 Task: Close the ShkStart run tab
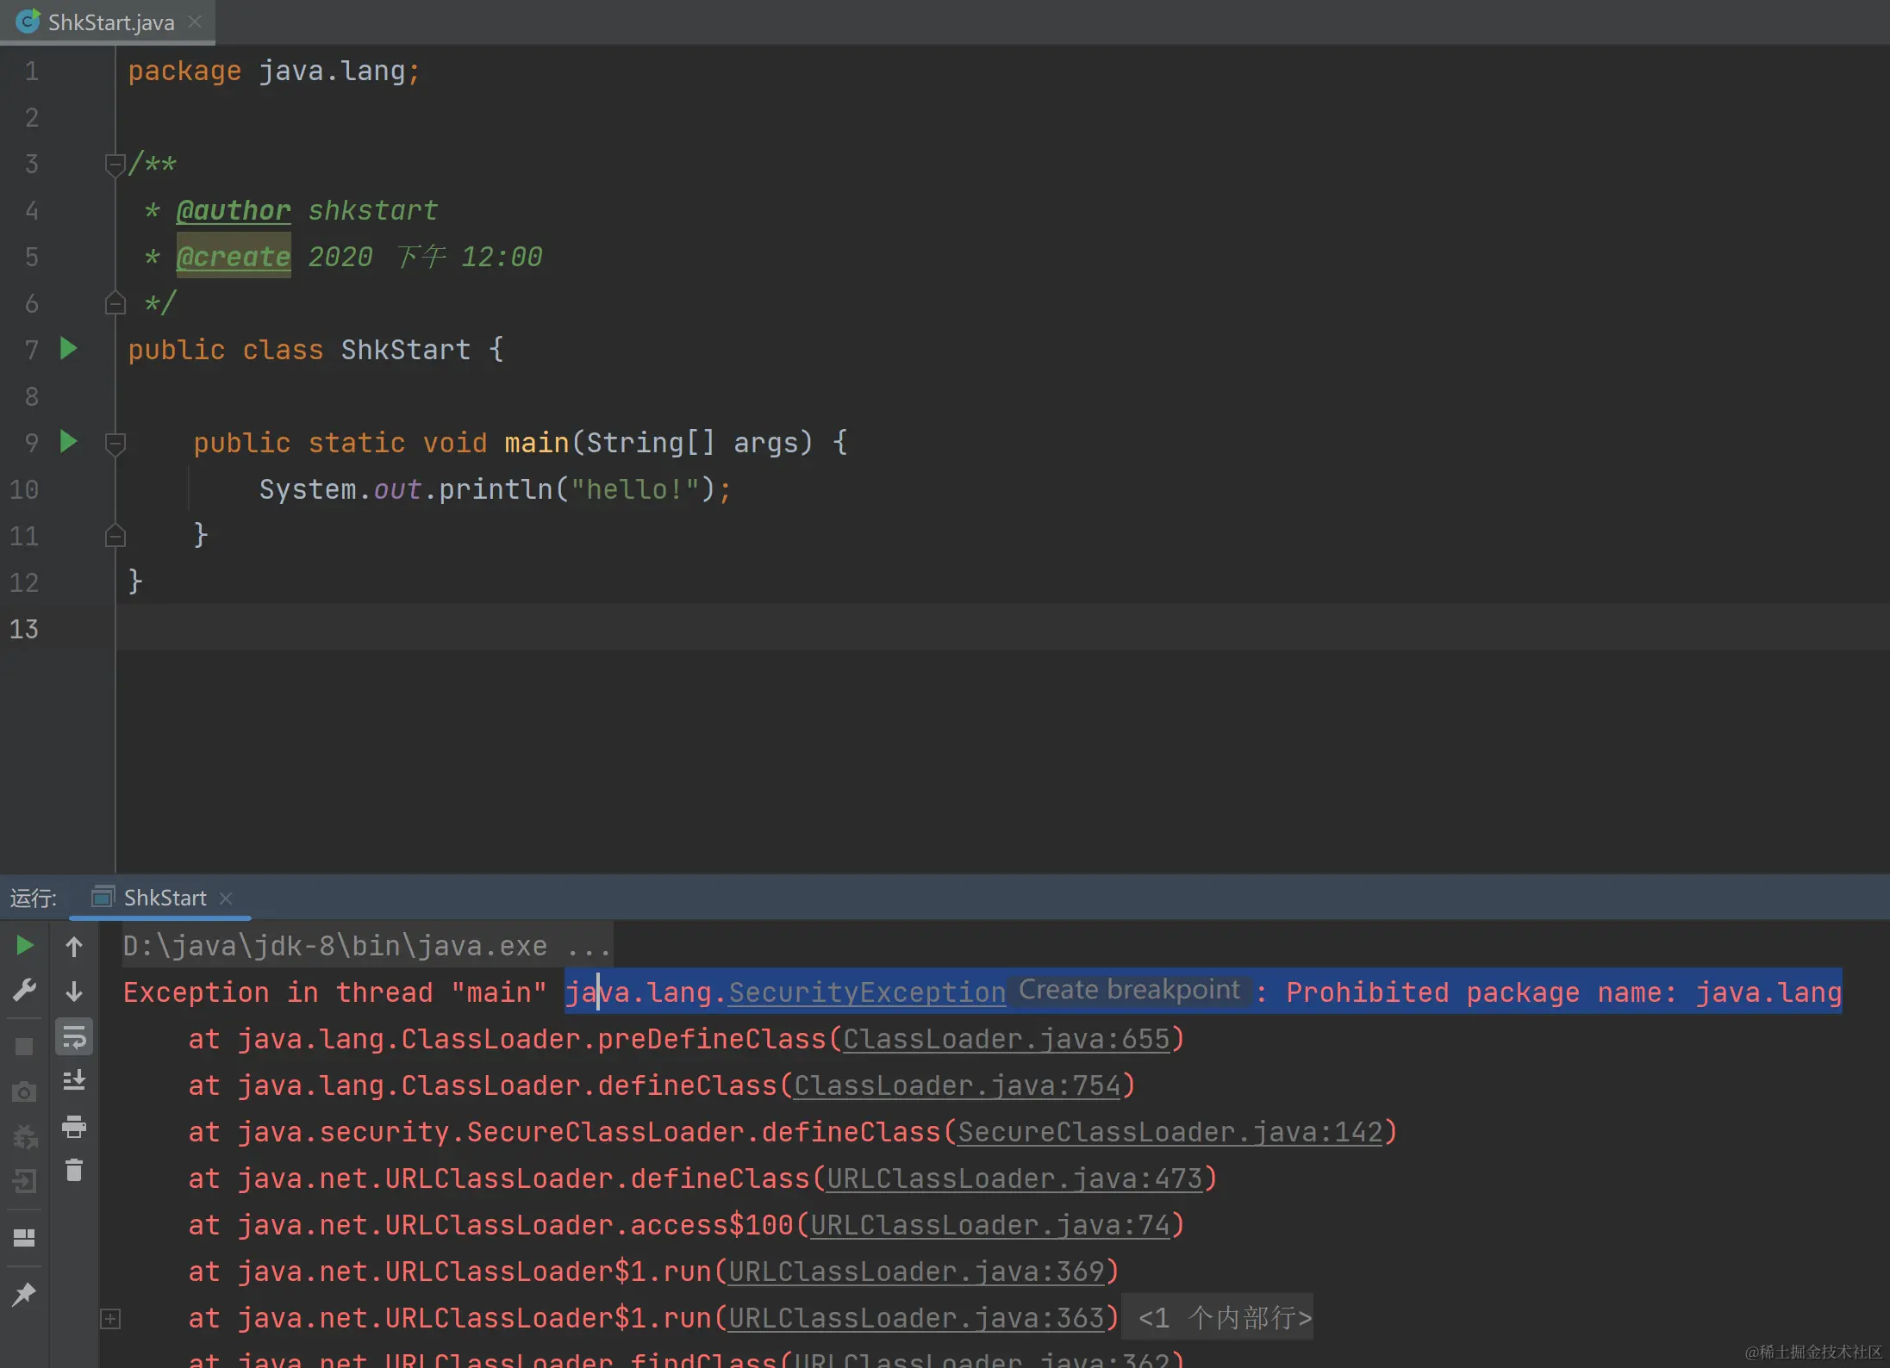coord(227,899)
